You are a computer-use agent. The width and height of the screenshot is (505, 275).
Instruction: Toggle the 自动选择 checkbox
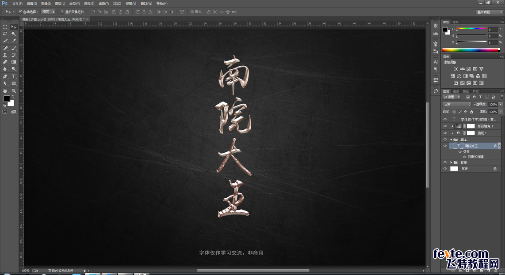[x=20, y=11]
